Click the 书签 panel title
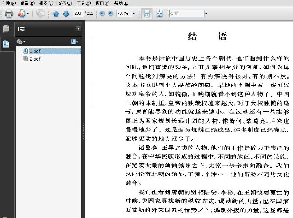This screenshot has width=293, height=218. pos(21,29)
